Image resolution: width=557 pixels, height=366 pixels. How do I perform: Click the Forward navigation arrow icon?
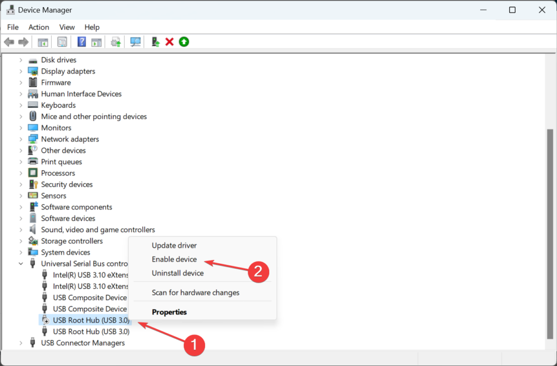click(22, 42)
